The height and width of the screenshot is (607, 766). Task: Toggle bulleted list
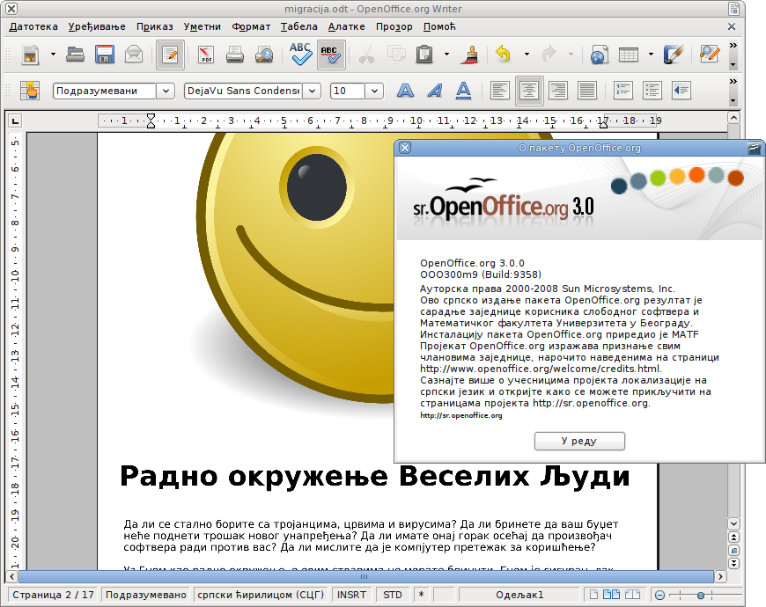[x=652, y=91]
